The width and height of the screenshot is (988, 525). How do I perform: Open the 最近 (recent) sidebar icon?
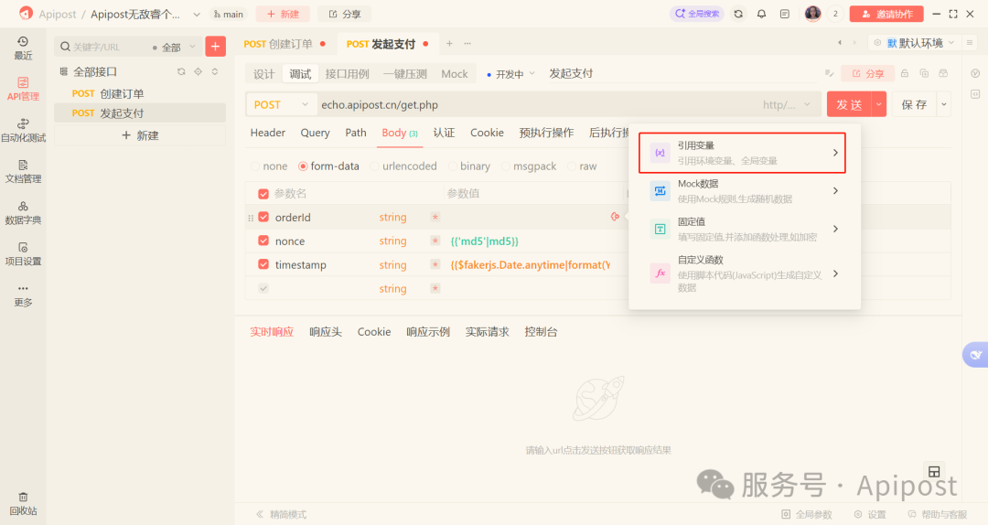(23, 48)
